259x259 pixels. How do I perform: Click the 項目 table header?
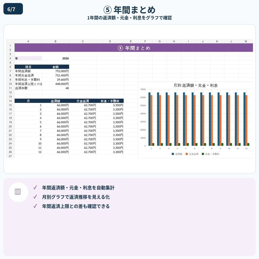pyautogui.click(x=28, y=67)
